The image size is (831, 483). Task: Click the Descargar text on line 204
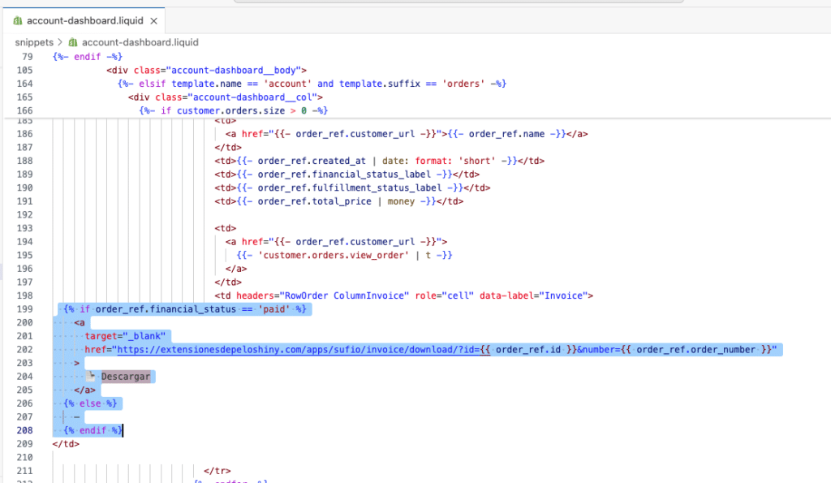pos(127,377)
